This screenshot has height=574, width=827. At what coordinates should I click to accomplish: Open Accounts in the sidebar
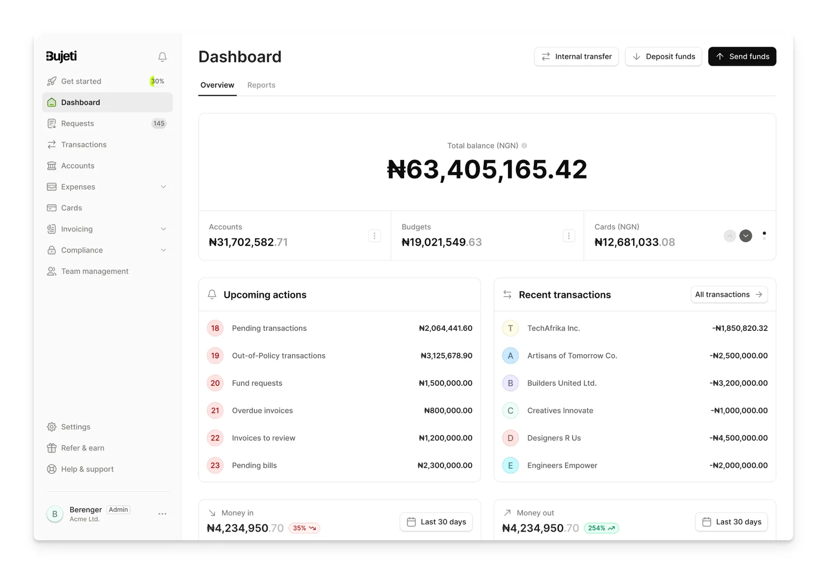click(108, 166)
